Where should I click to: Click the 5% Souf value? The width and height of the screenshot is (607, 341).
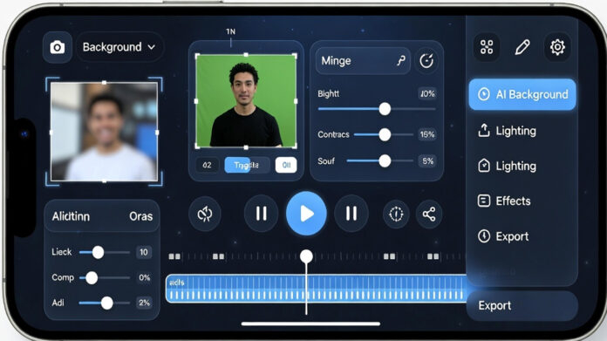click(x=427, y=161)
